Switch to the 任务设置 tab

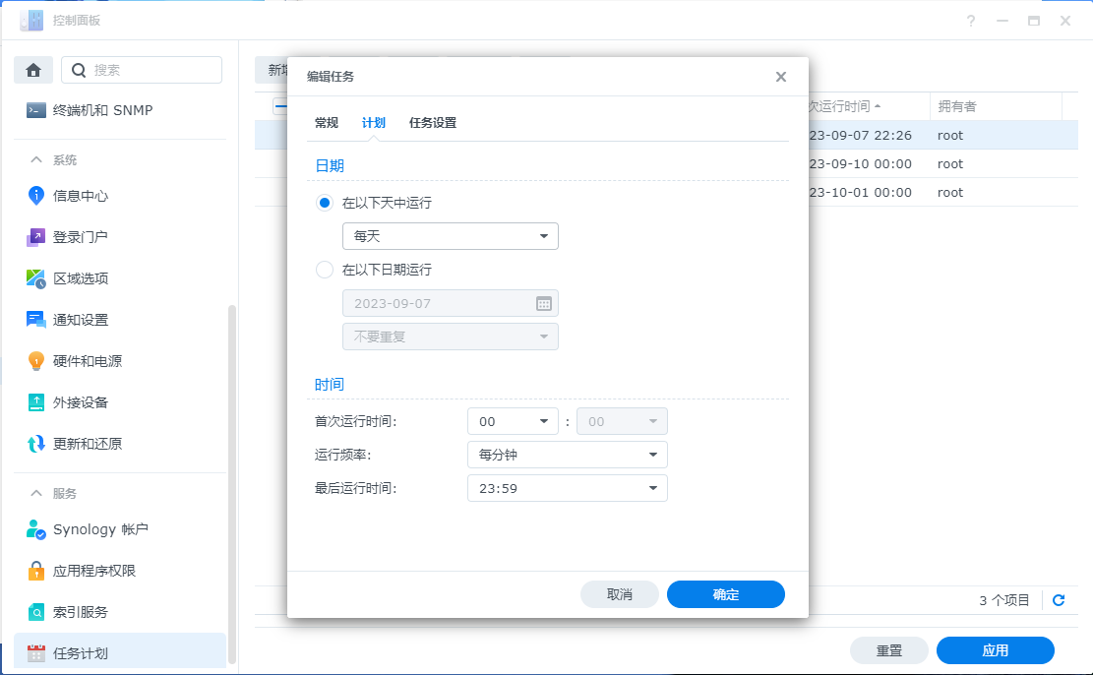click(432, 123)
